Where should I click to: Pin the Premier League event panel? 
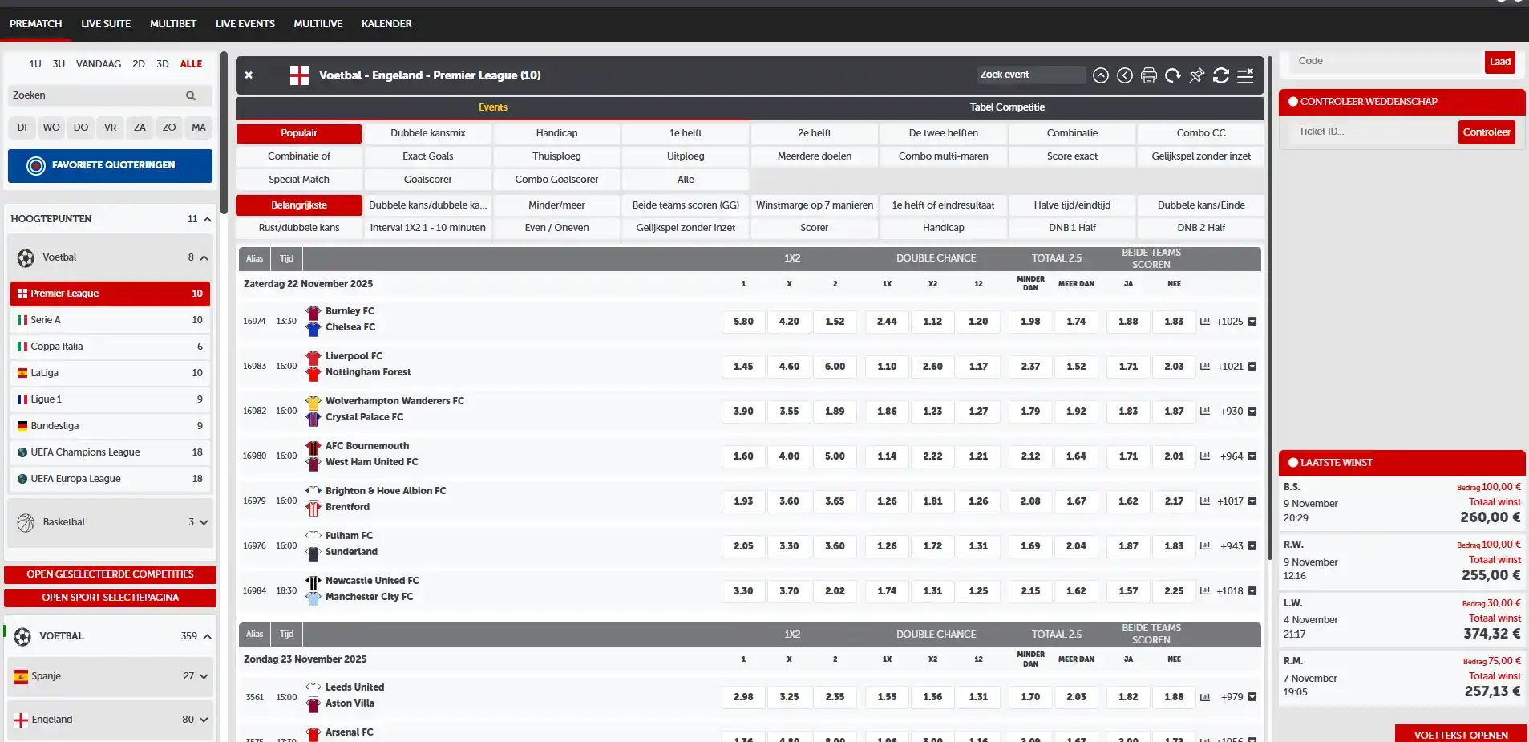click(x=1197, y=75)
